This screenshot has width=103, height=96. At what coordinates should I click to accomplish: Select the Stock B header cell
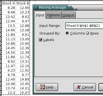click(23, 3)
